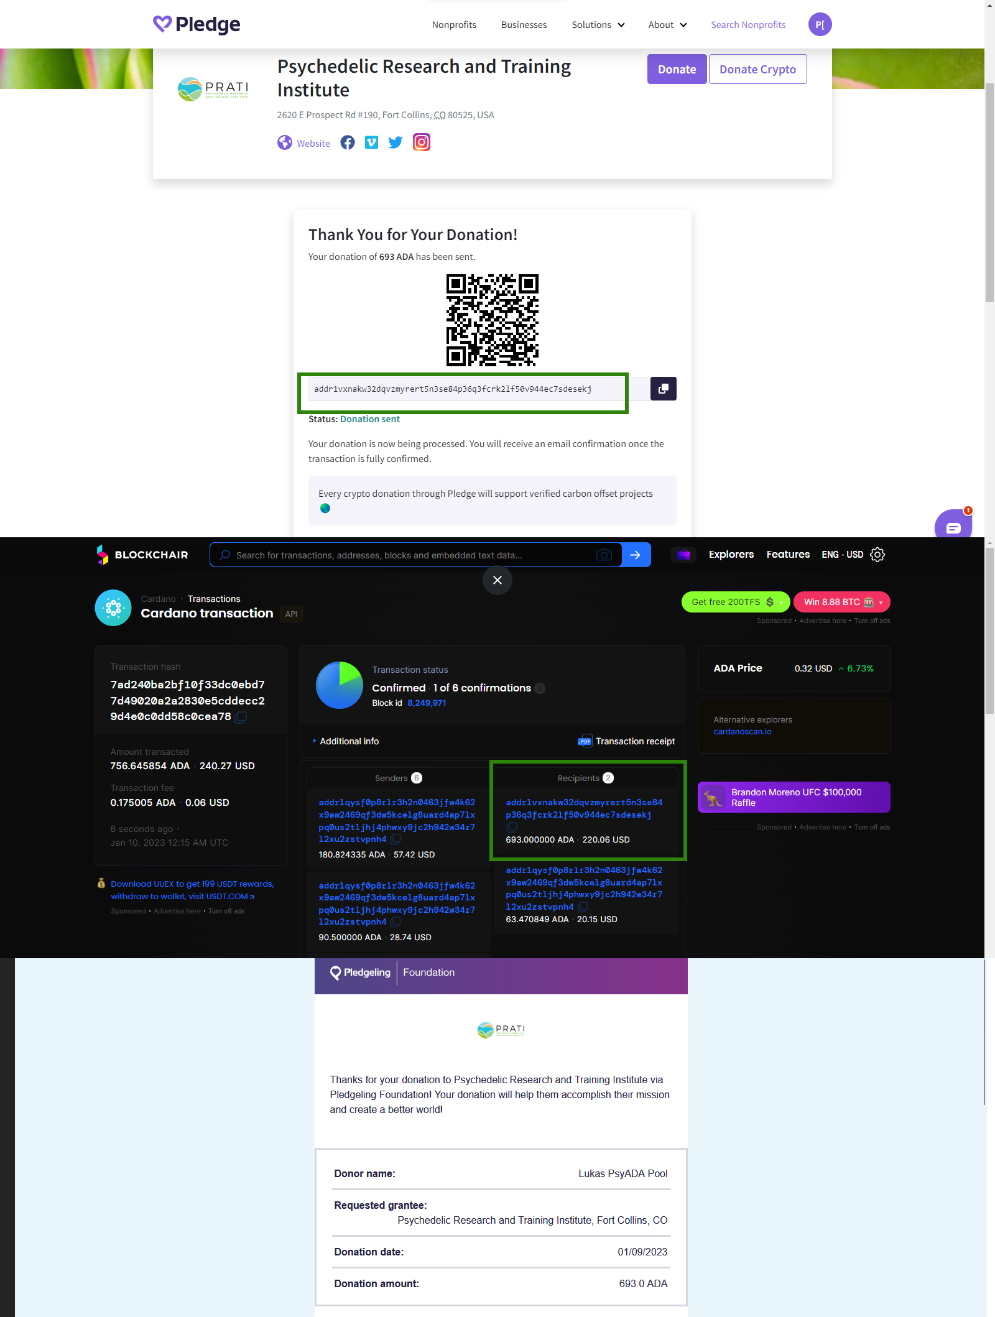This screenshot has width=995, height=1317.
Task: Click Advertise here below the raffle banner
Action: pos(823,828)
